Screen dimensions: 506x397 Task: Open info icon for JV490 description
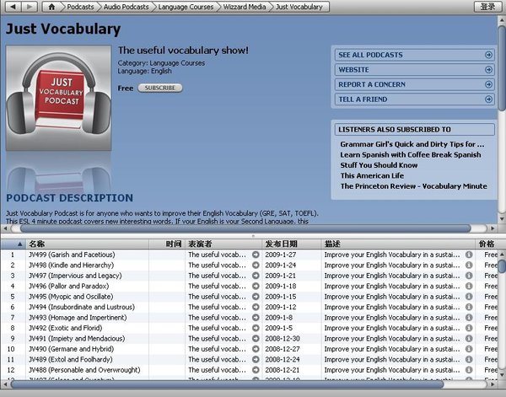click(x=469, y=349)
